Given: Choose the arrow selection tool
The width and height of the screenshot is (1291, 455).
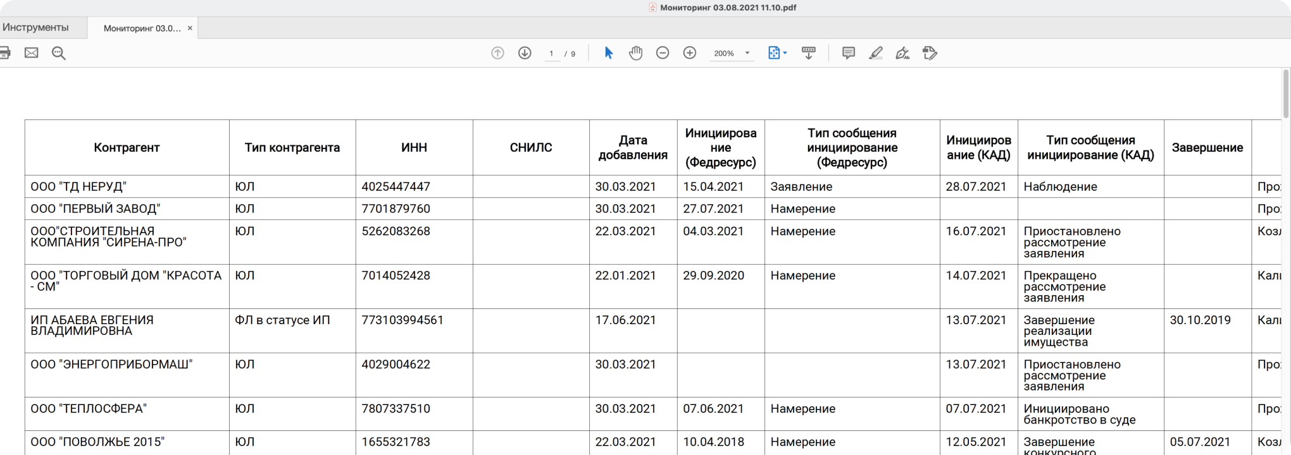Looking at the screenshot, I should [609, 53].
